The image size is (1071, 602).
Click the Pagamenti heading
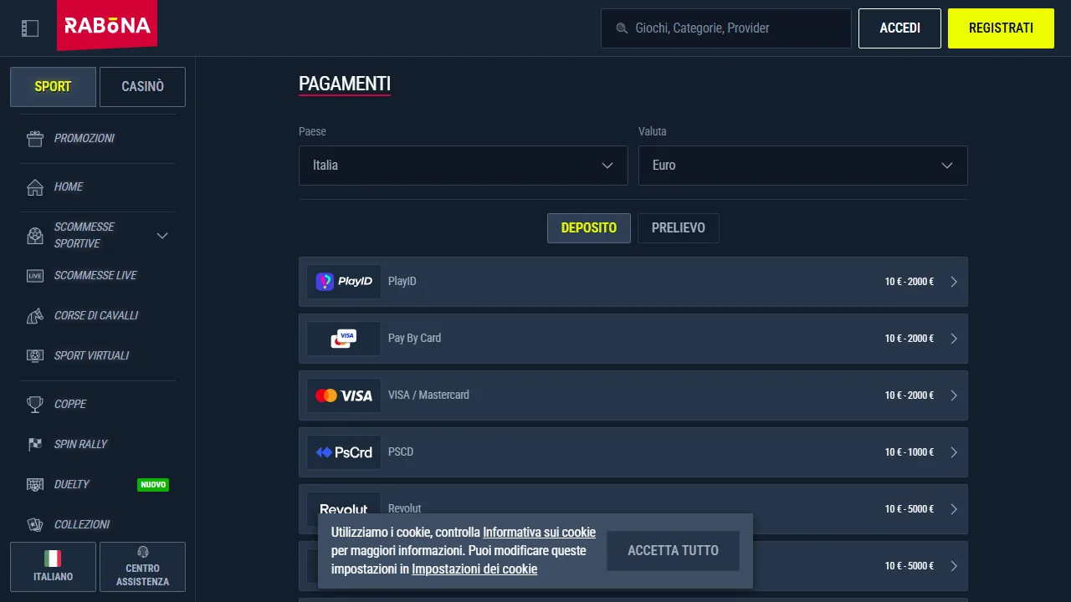345,84
